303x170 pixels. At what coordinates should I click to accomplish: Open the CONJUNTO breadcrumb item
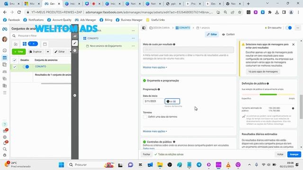(x=183, y=28)
